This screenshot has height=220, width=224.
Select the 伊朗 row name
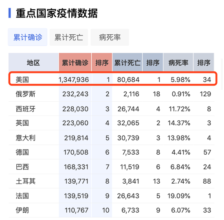tap(22, 210)
